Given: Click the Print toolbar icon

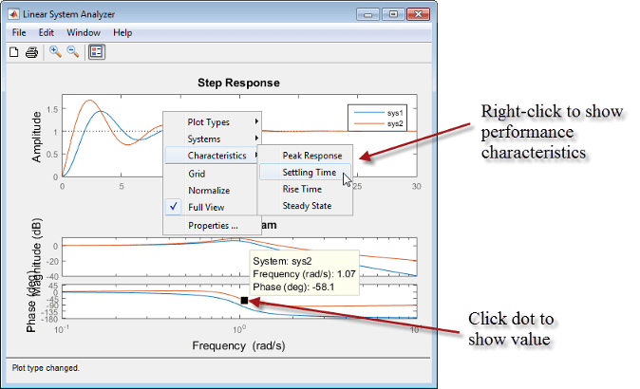Looking at the screenshot, I should pyautogui.click(x=32, y=52).
